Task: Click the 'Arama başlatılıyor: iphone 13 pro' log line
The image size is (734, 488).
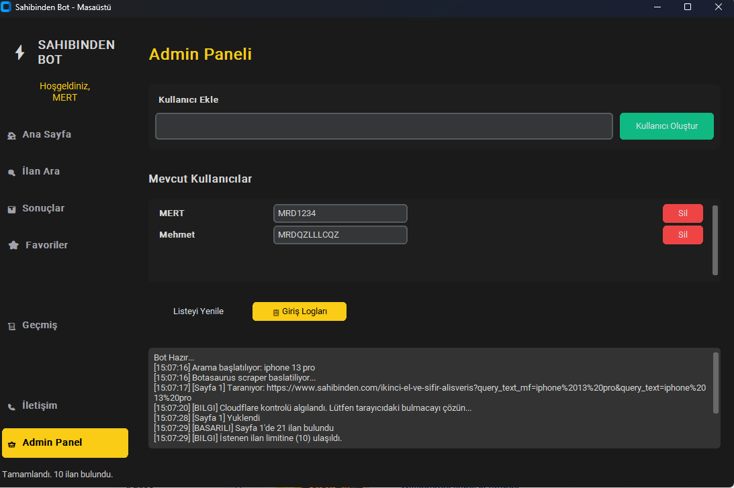Action: pyautogui.click(x=234, y=368)
